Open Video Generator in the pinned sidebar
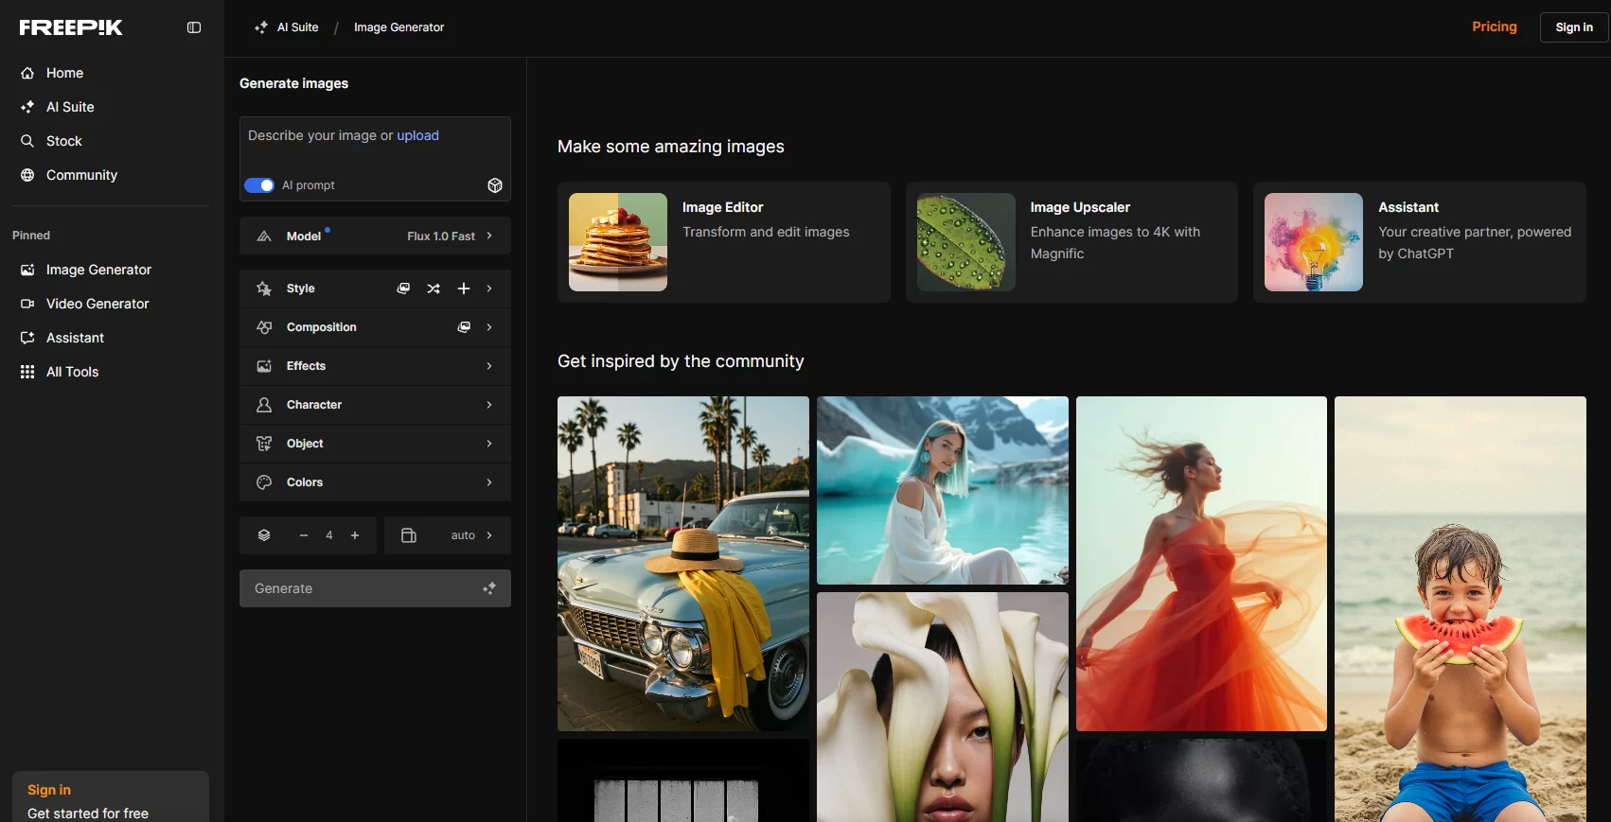Screen dimensions: 1611x822 tap(97, 304)
